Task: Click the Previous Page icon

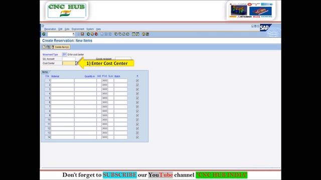Action: pyautogui.click(x=120, y=34)
